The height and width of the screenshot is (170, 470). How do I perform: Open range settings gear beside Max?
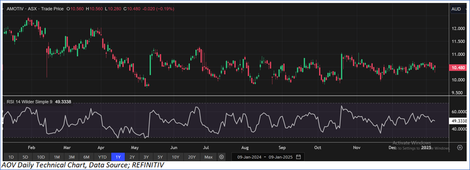pos(222,157)
